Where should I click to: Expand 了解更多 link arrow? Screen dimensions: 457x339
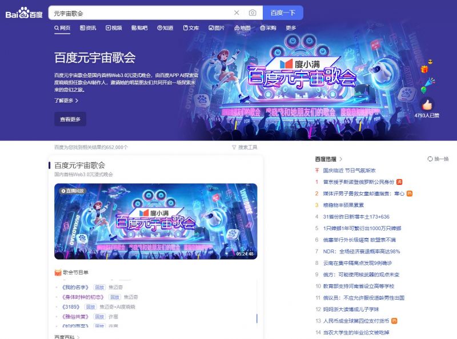(77, 100)
